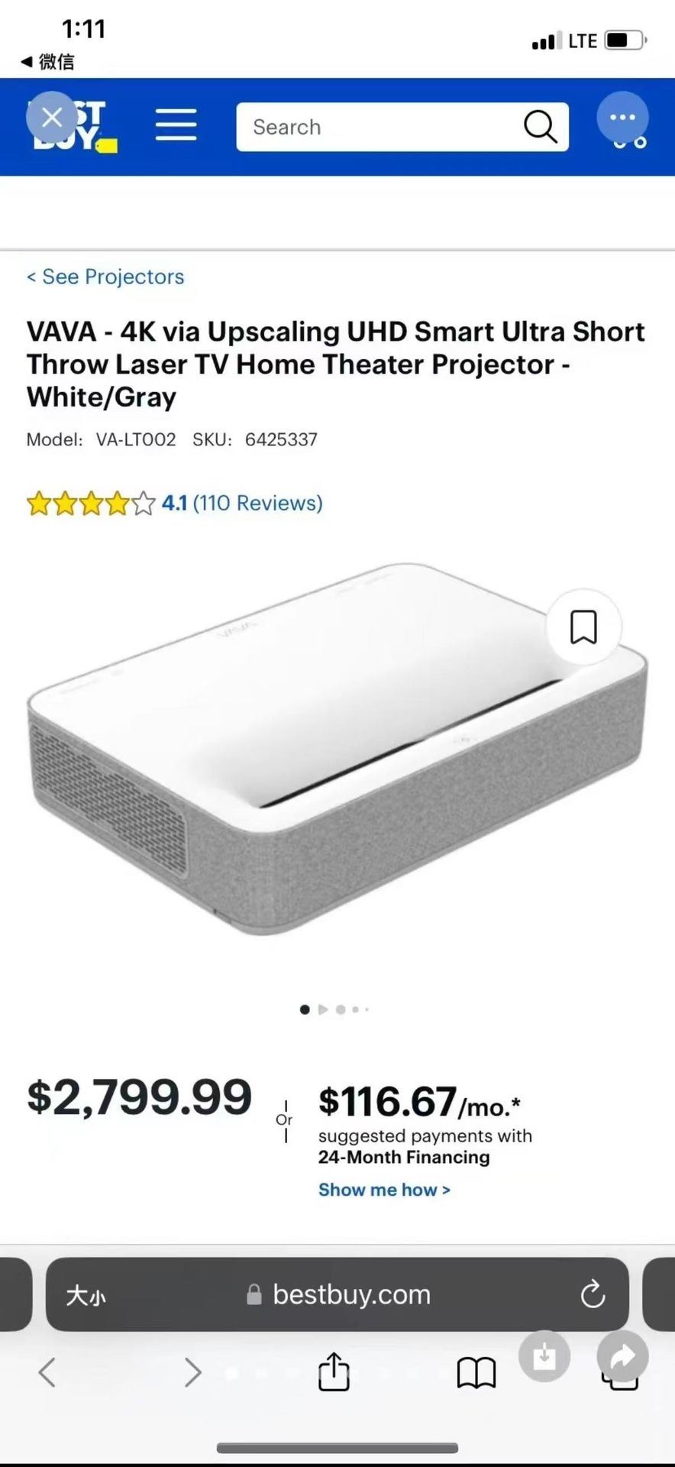
Task: Tap the floating download button
Action: coord(544,1356)
